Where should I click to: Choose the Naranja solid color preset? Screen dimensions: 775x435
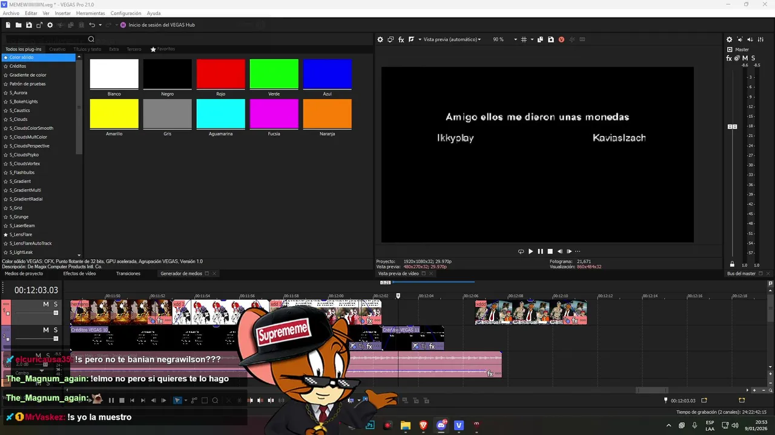[327, 114]
